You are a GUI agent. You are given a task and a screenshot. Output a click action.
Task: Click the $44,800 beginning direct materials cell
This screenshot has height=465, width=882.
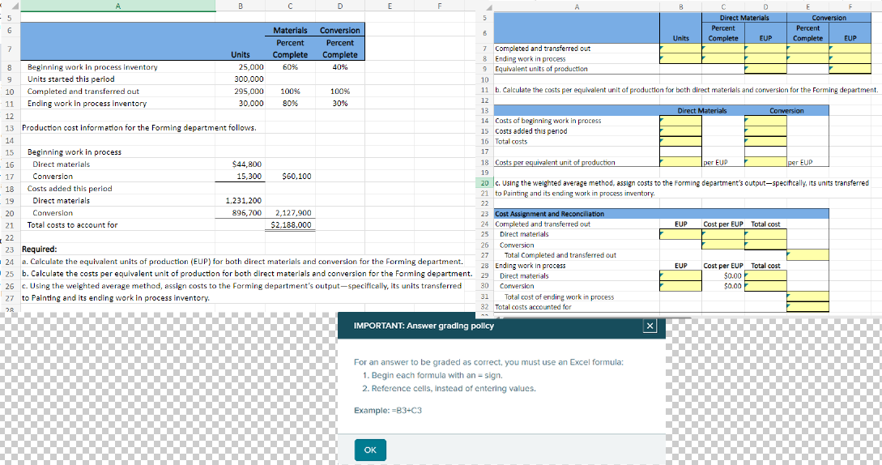pyautogui.click(x=241, y=164)
